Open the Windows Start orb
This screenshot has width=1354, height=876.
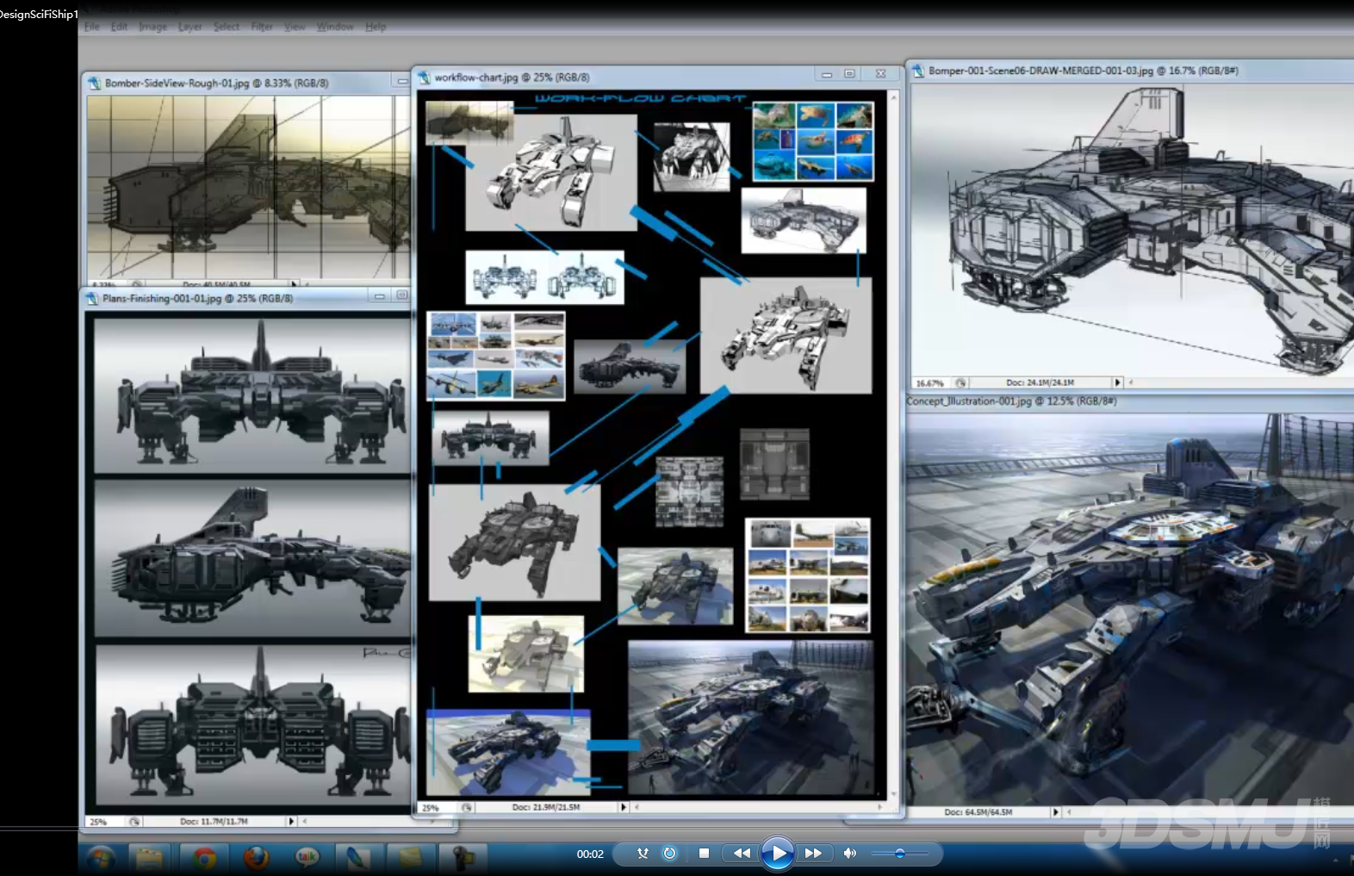pos(102,858)
